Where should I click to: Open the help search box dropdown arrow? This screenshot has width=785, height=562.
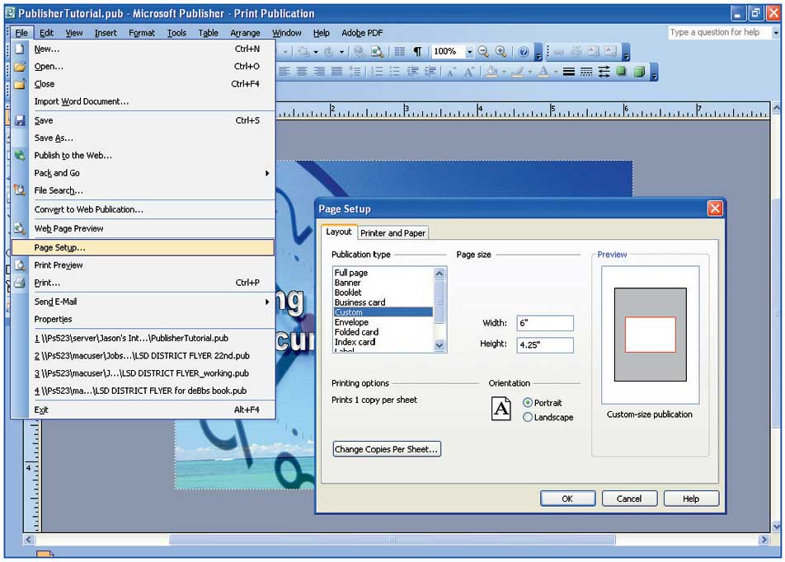tap(775, 32)
